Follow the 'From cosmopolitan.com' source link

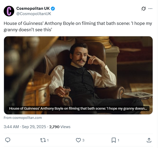[x=23, y=118]
